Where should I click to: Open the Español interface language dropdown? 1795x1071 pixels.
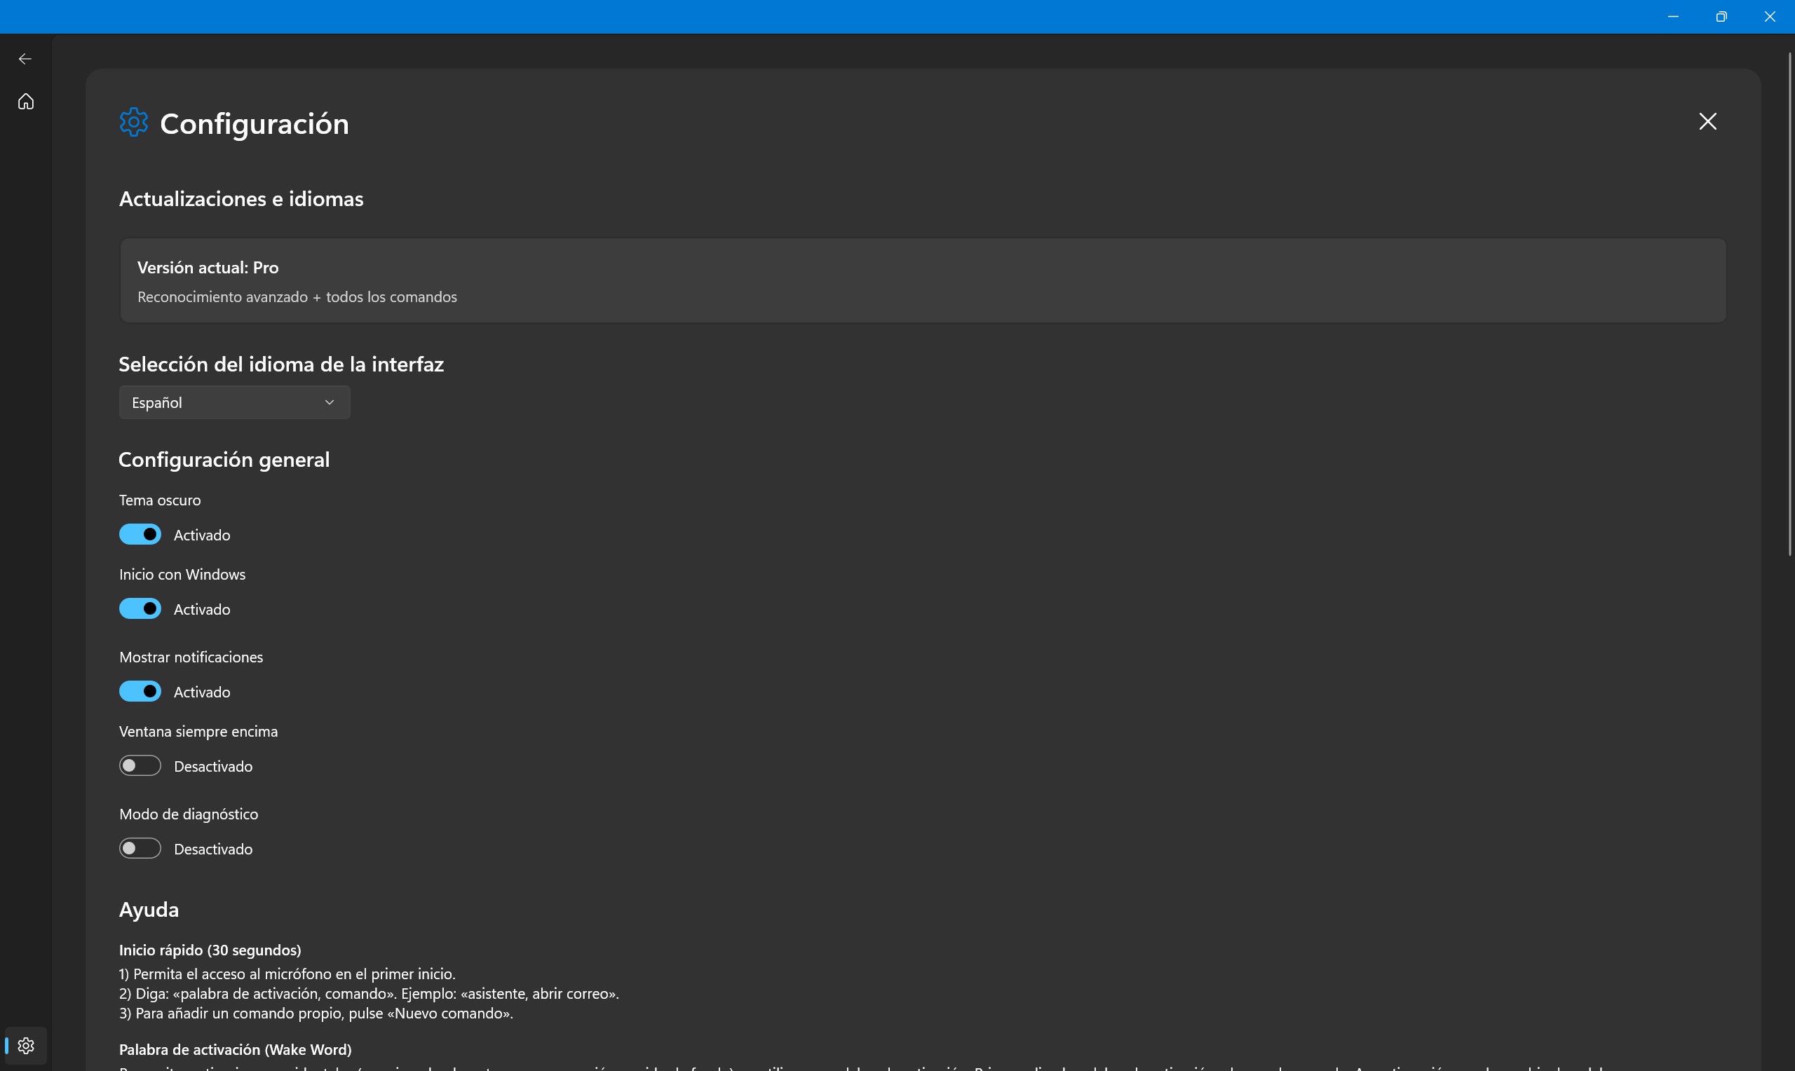[234, 403]
